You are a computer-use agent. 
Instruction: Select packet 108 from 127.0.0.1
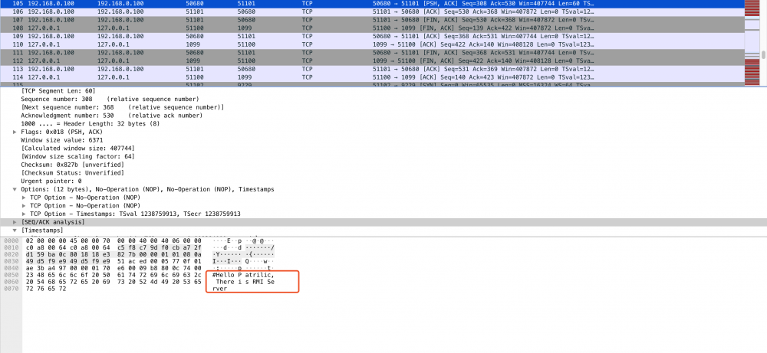click(x=372, y=28)
